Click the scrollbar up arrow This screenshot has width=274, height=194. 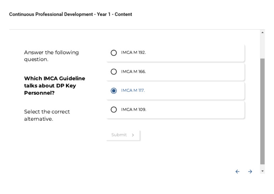[263, 33]
